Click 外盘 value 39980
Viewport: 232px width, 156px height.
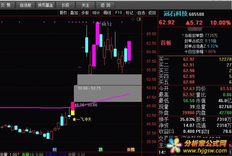click(188, 113)
